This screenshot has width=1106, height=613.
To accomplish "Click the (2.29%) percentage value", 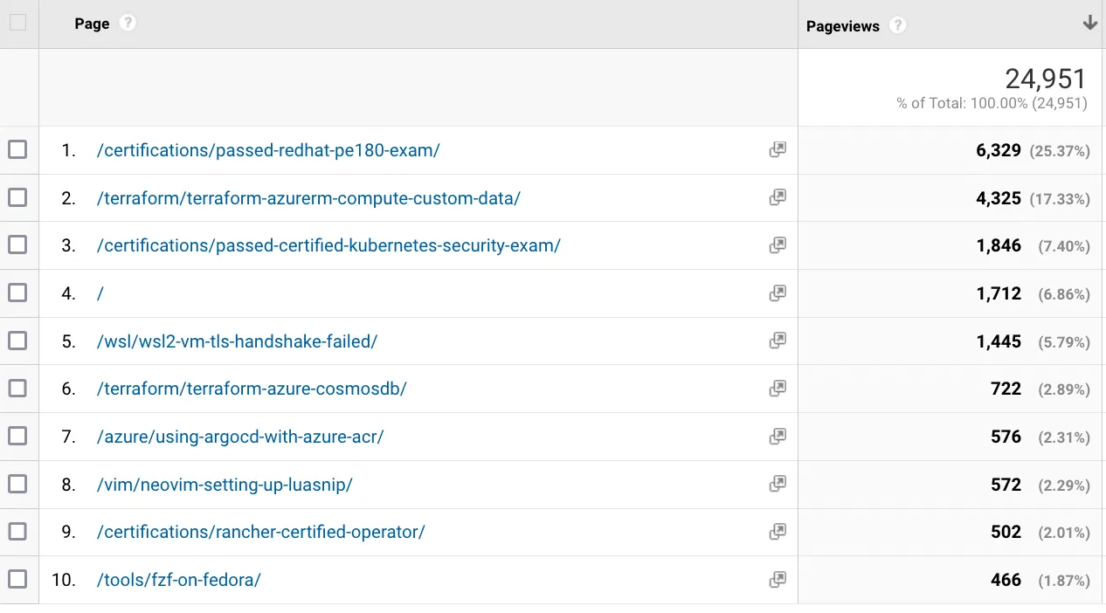I will coord(1064,485).
